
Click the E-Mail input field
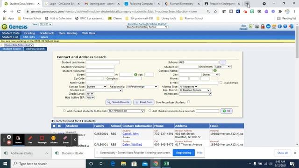(198, 83)
